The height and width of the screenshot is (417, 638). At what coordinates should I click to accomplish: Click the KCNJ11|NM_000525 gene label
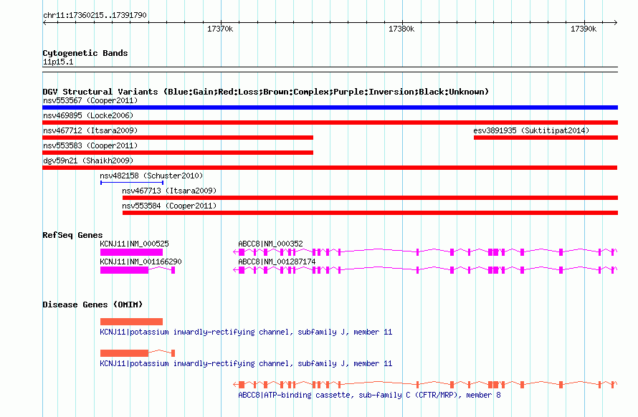point(134,244)
